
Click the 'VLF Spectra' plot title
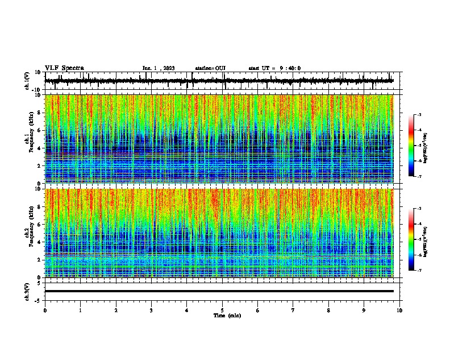(x=64, y=68)
